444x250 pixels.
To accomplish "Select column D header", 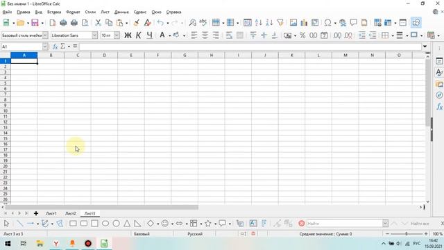I will 104,56.
